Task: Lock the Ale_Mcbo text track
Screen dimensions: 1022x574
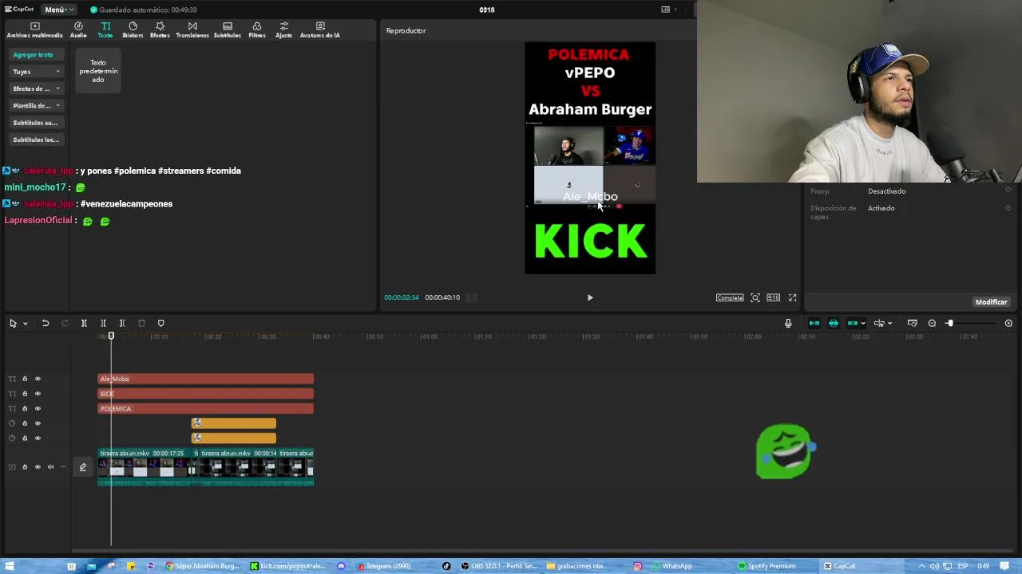Action: 25,379
